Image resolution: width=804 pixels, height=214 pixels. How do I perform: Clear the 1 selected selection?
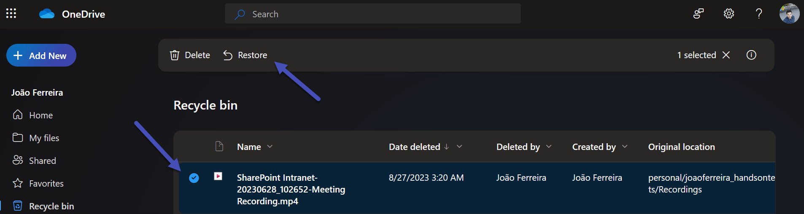coord(726,55)
